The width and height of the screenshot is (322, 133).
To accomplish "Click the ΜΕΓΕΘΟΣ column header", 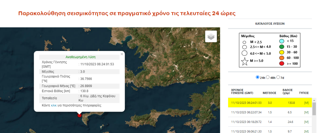I will (269, 93).
